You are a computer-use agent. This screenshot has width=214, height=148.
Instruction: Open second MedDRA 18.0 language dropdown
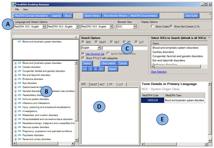pyautogui.click(x=78, y=26)
